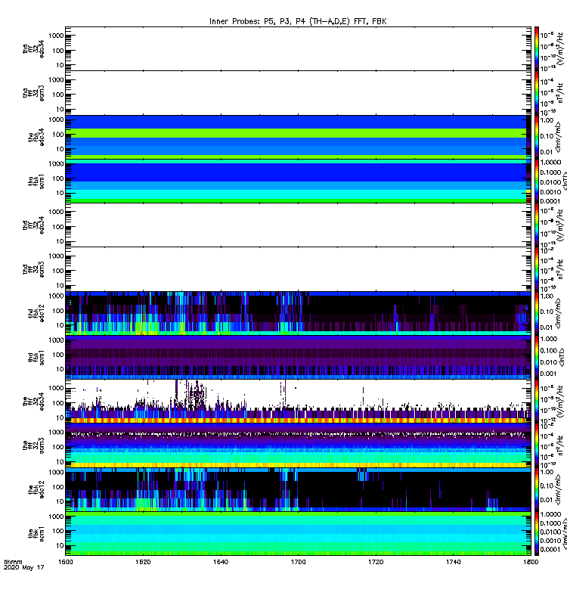Click the tha fbk edc34 spectrogram panel
The width and height of the screenshot is (567, 605).
pyautogui.click(x=298, y=137)
